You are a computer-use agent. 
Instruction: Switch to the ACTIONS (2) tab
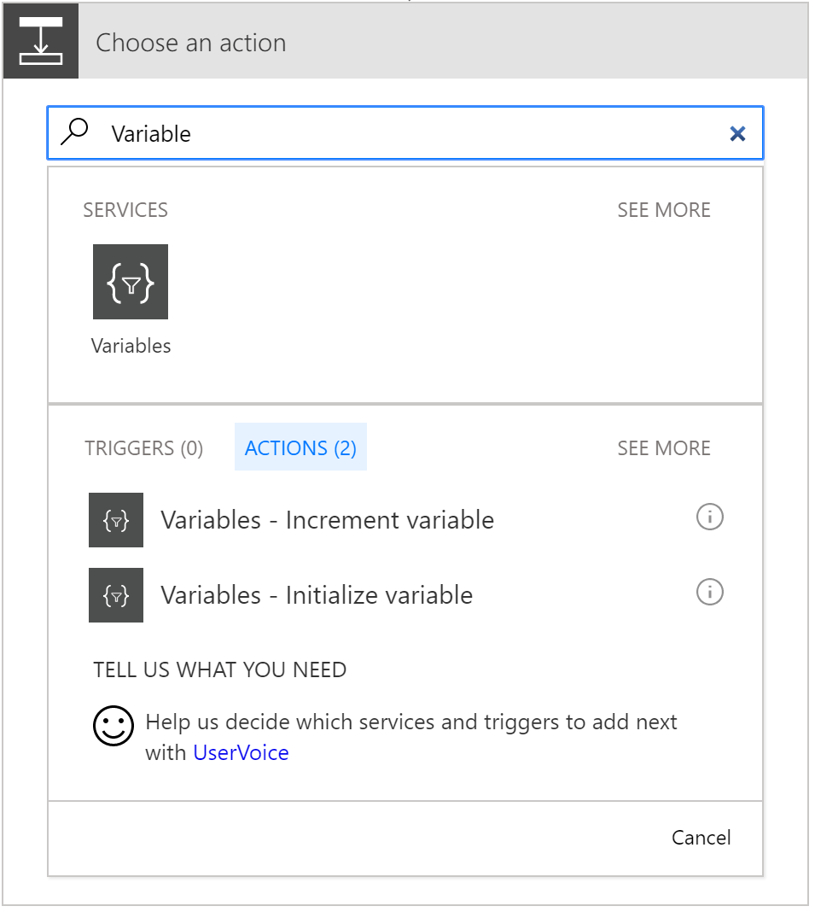(300, 447)
